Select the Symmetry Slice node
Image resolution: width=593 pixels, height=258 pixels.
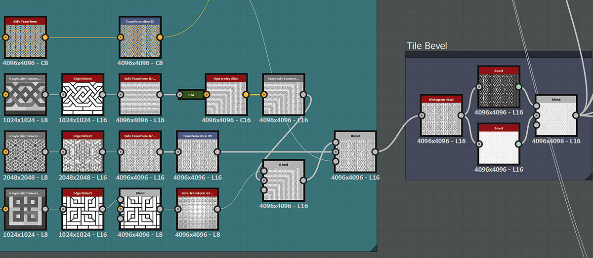pyautogui.click(x=226, y=95)
